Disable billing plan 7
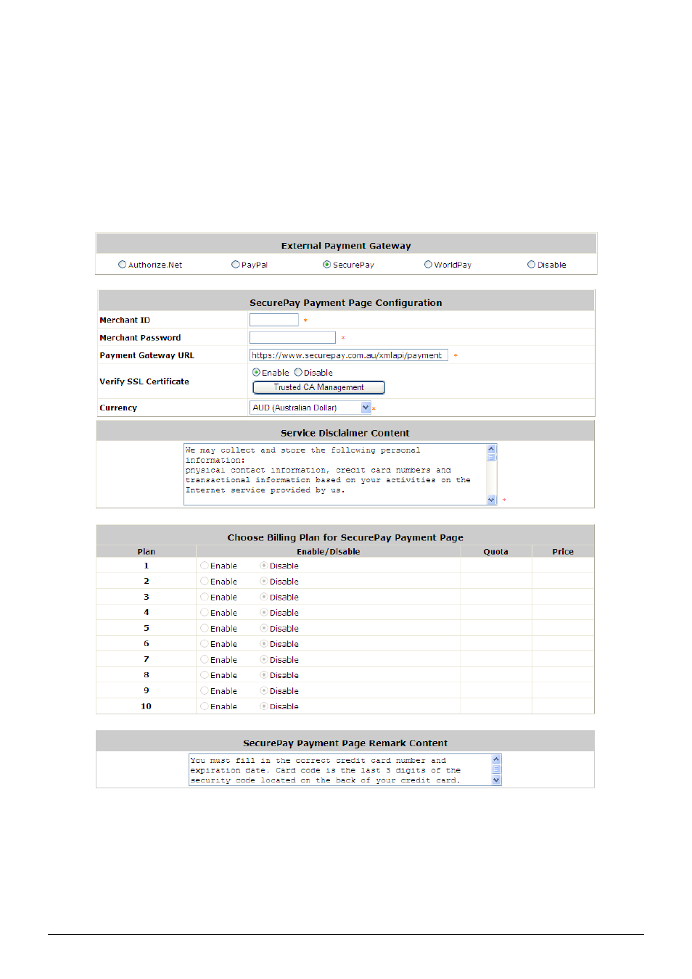Screen dimensions: 692x979 [264, 660]
